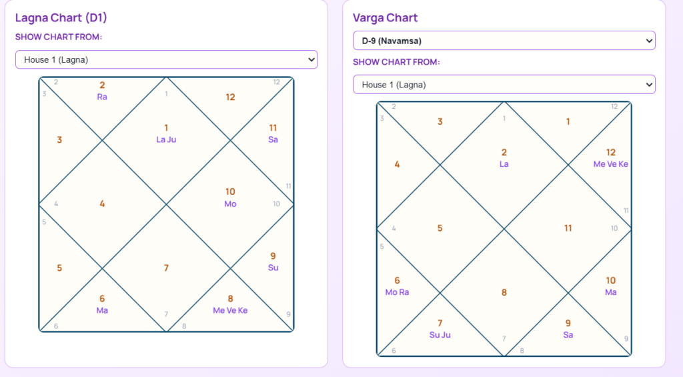Click 'Su Ju' in Navamsa chart
683x377 pixels.
coord(440,335)
